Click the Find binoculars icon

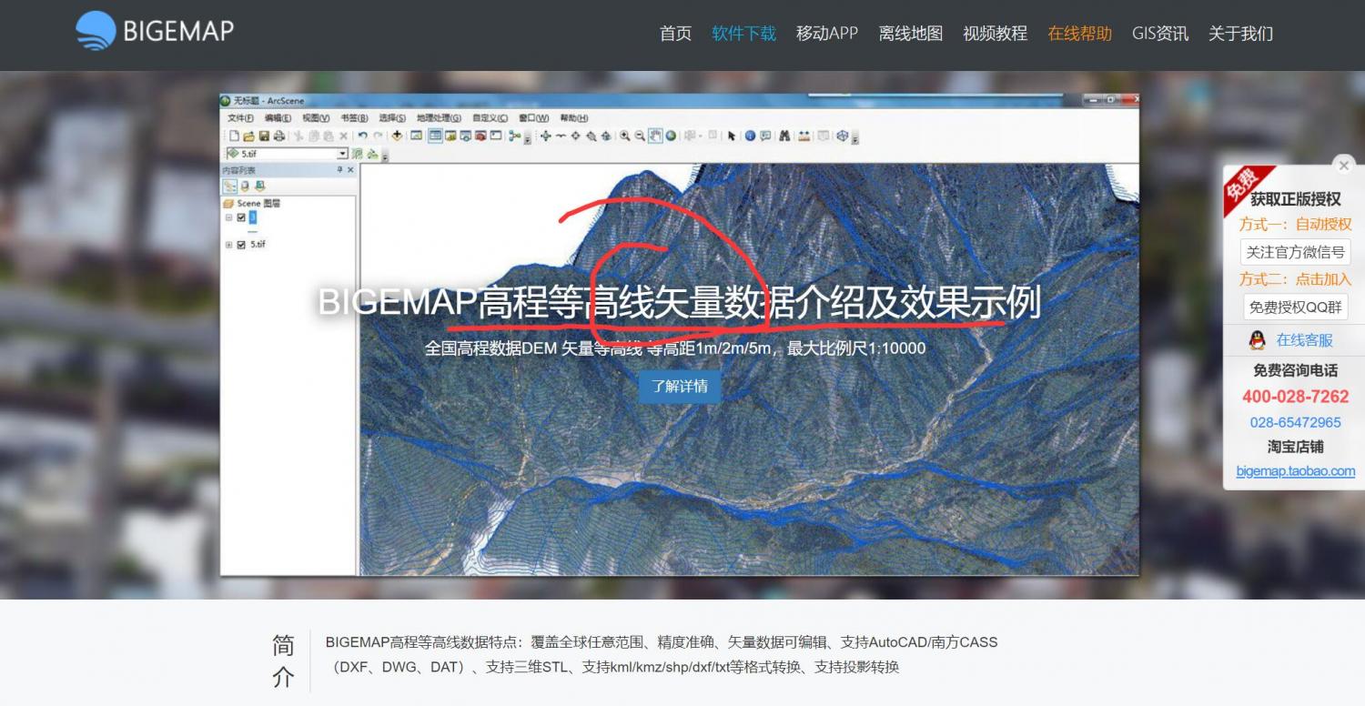tap(783, 136)
